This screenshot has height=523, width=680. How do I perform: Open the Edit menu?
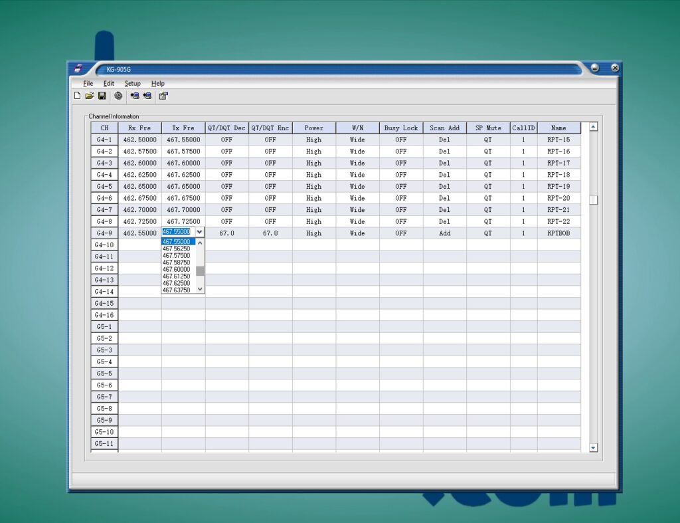pyautogui.click(x=108, y=83)
